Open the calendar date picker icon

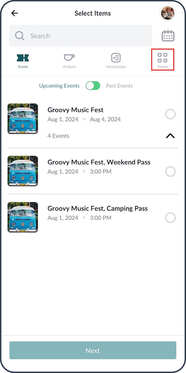[168, 36]
